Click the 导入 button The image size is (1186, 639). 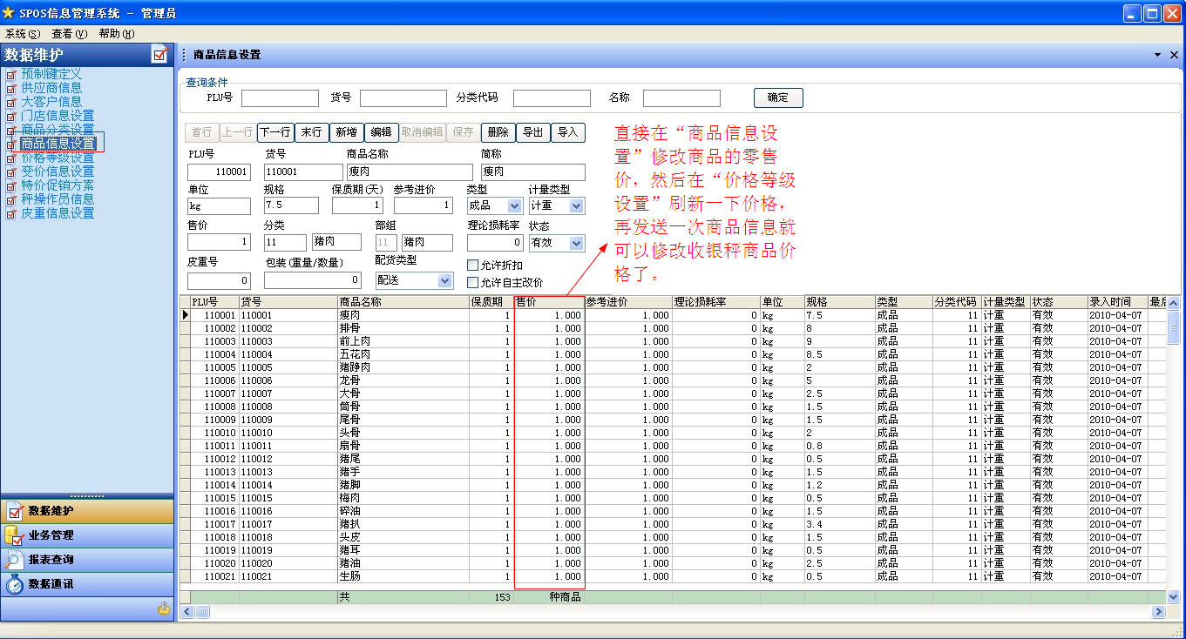568,132
